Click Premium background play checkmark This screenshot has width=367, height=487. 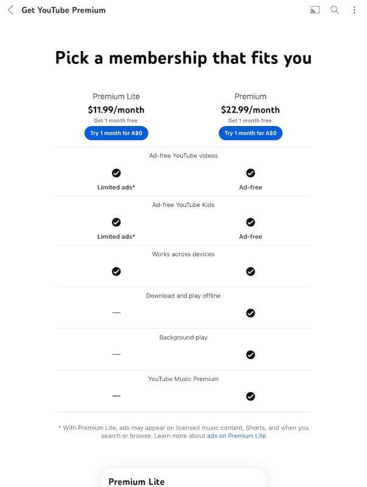coord(250,354)
